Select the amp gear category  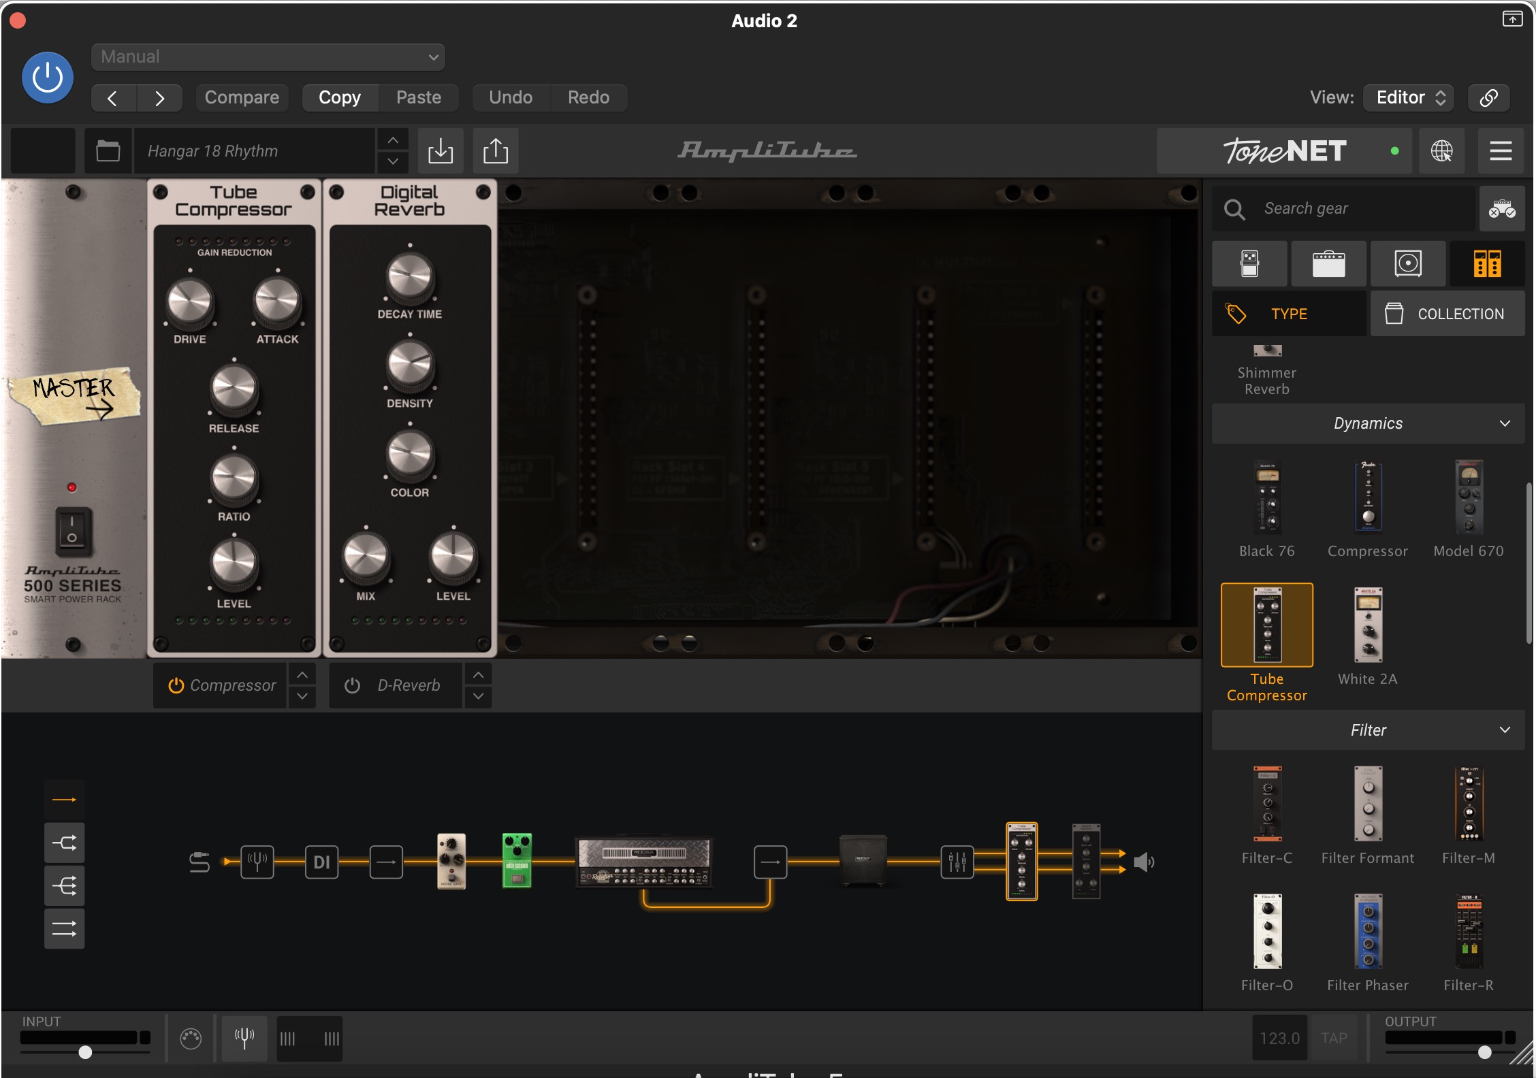point(1328,263)
